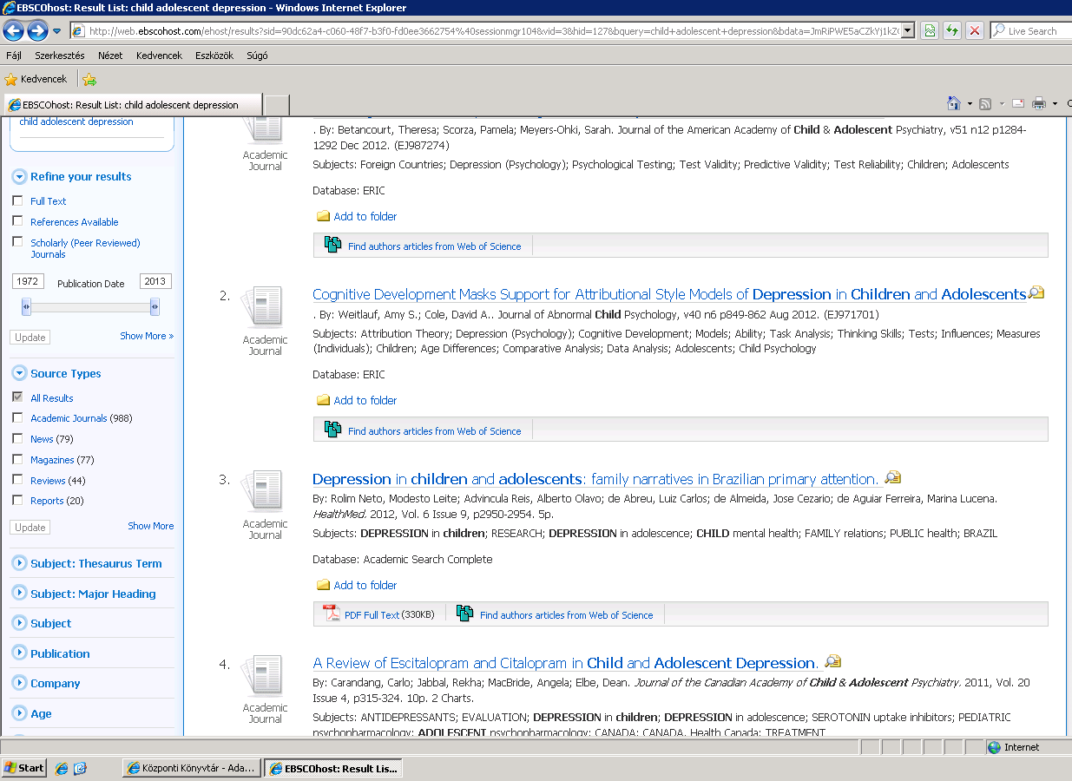Open the Fájl menu
The width and height of the screenshot is (1072, 781).
14,56
